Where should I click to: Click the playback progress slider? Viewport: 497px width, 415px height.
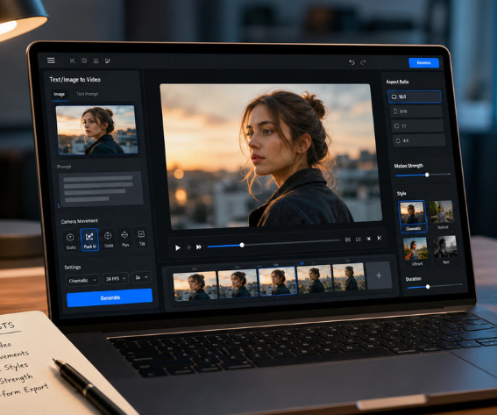coord(273,243)
